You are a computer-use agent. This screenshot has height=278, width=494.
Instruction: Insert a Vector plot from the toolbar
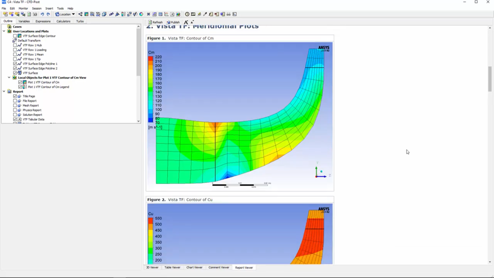point(80,14)
